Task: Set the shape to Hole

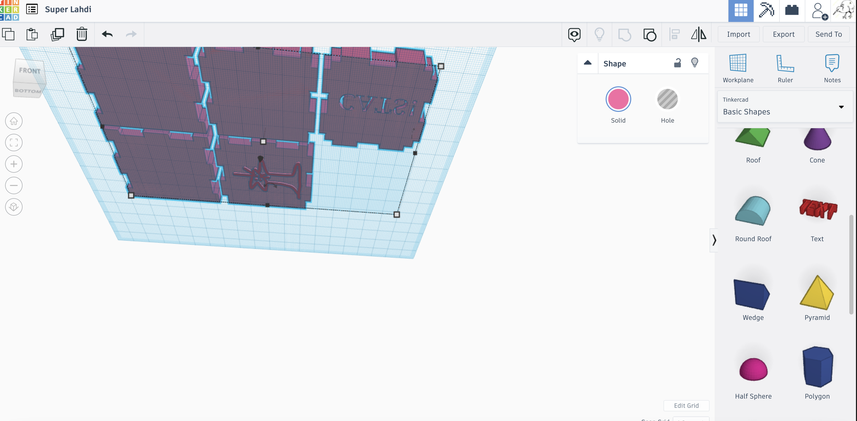Action: point(667,100)
